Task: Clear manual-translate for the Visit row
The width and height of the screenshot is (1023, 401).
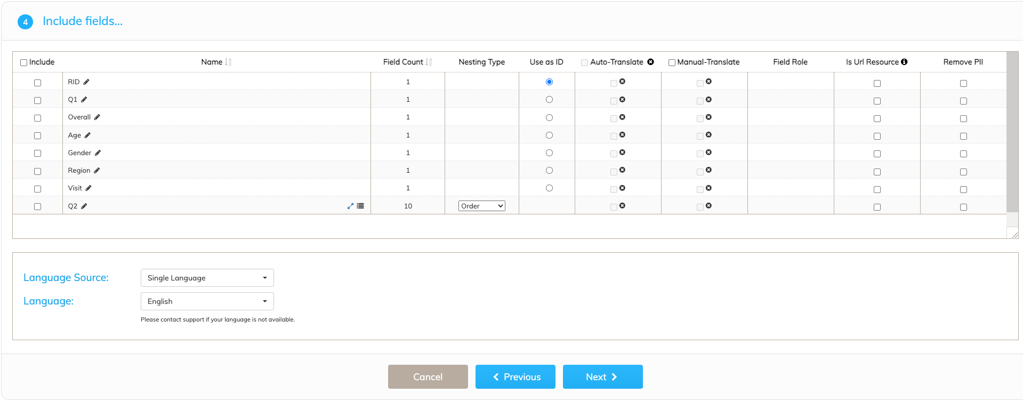Action: [708, 188]
